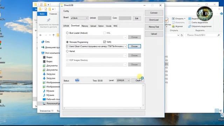Select Этот компьютер in the navigation pane
Image resolution: width=224 pixels, height=126 pixels.
click(x=50, y=53)
